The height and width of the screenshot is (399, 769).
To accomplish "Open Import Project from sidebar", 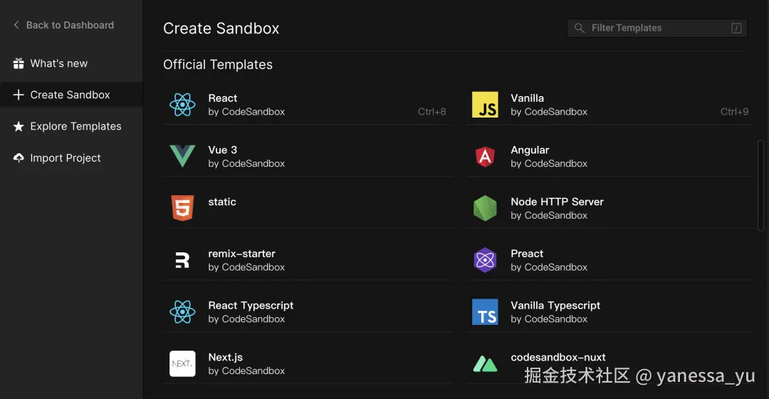I will tap(66, 158).
